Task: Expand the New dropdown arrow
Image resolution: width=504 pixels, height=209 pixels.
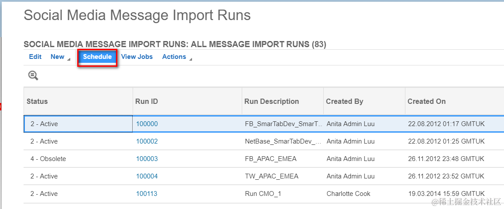Action: click(69, 59)
